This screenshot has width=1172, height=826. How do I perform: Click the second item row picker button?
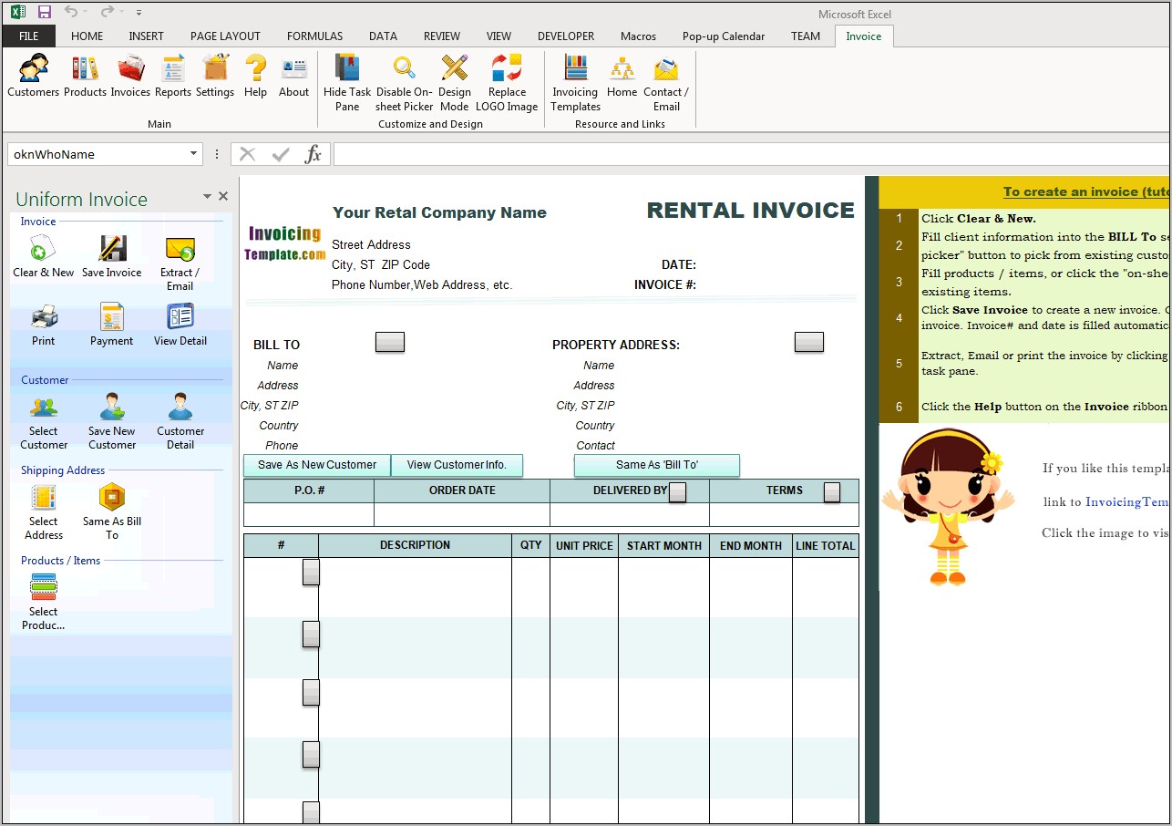click(x=311, y=635)
